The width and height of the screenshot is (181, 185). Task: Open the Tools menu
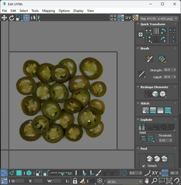click(35, 11)
